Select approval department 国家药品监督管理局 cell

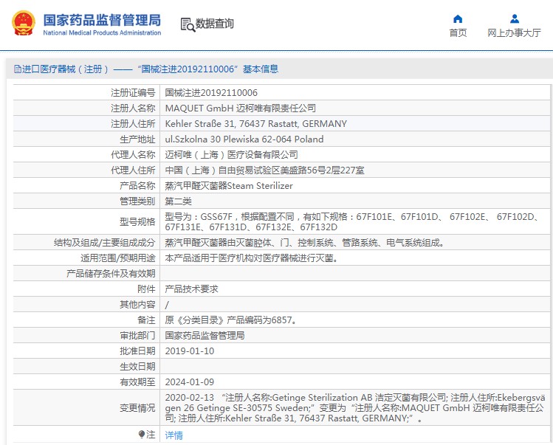click(355, 336)
